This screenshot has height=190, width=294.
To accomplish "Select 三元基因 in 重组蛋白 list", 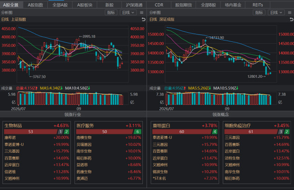I will (x=185, y=144).
